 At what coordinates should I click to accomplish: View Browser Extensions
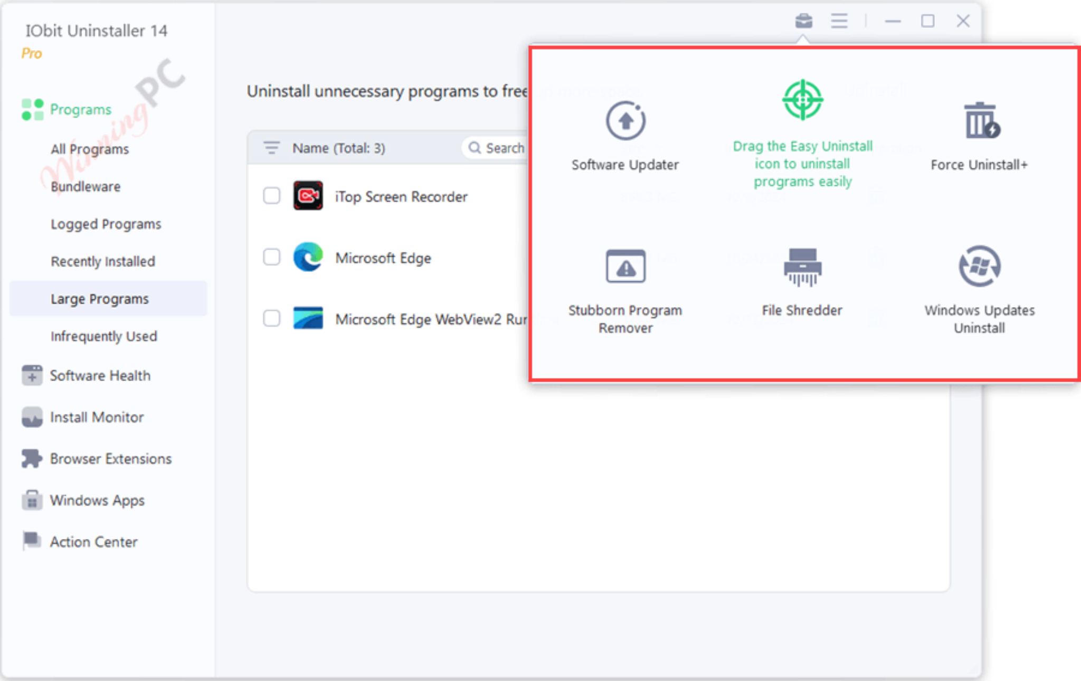coord(111,458)
